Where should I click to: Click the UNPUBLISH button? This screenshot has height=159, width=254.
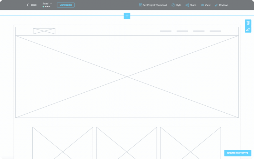point(66,5)
